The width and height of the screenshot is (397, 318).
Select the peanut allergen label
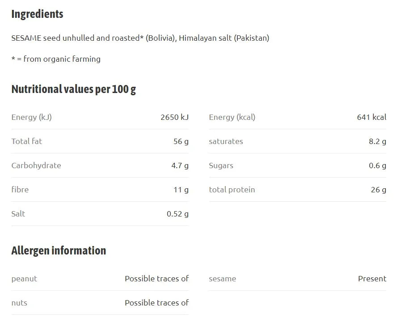(24, 279)
